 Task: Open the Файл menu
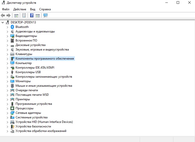6,9
